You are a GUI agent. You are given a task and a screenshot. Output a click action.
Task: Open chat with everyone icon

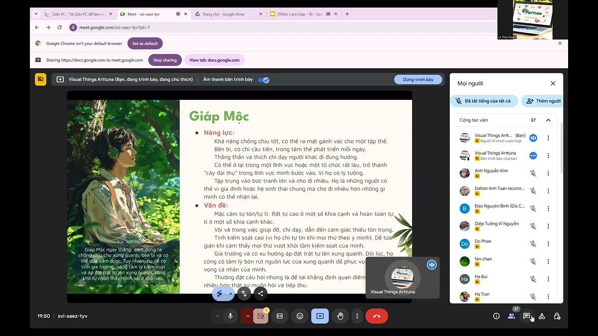click(527, 316)
